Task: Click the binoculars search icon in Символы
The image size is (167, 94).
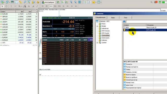Action: 124,21
